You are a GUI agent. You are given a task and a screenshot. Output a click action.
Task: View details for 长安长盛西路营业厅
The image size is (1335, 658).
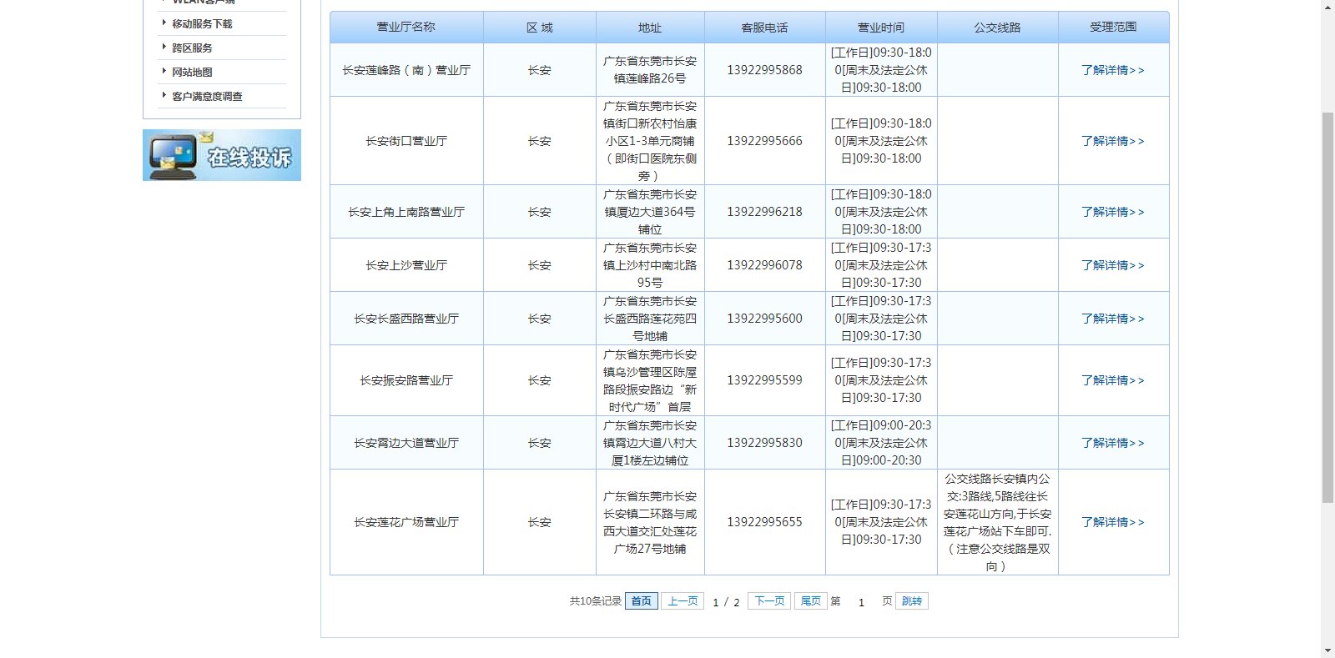1113,319
